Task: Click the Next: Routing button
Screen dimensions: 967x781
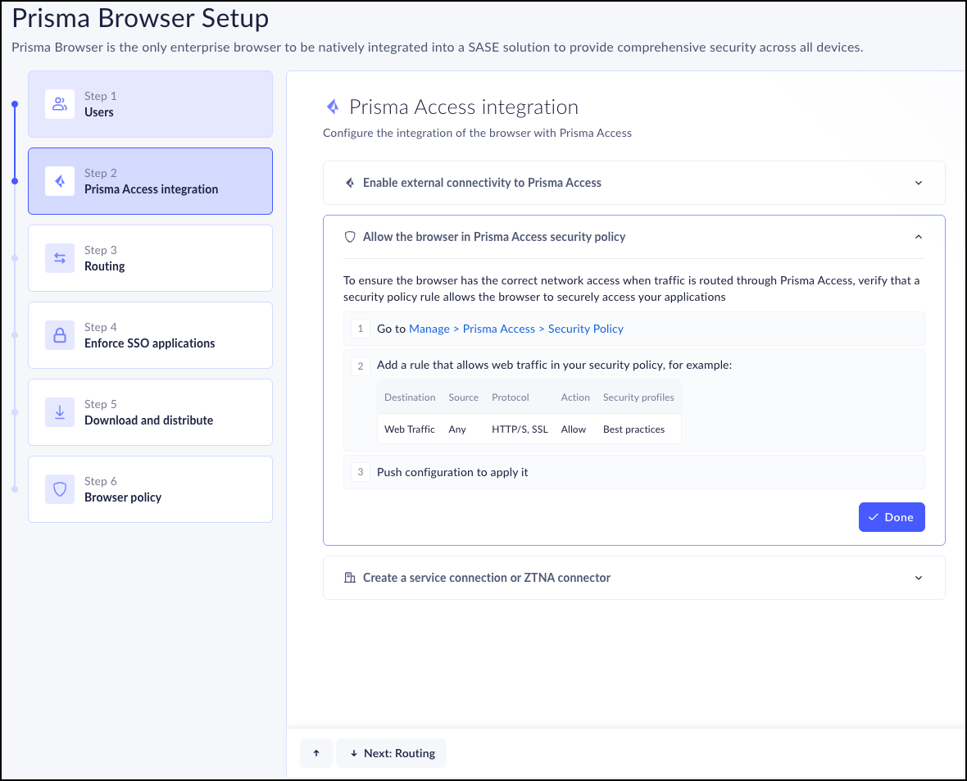Action: [x=392, y=753]
